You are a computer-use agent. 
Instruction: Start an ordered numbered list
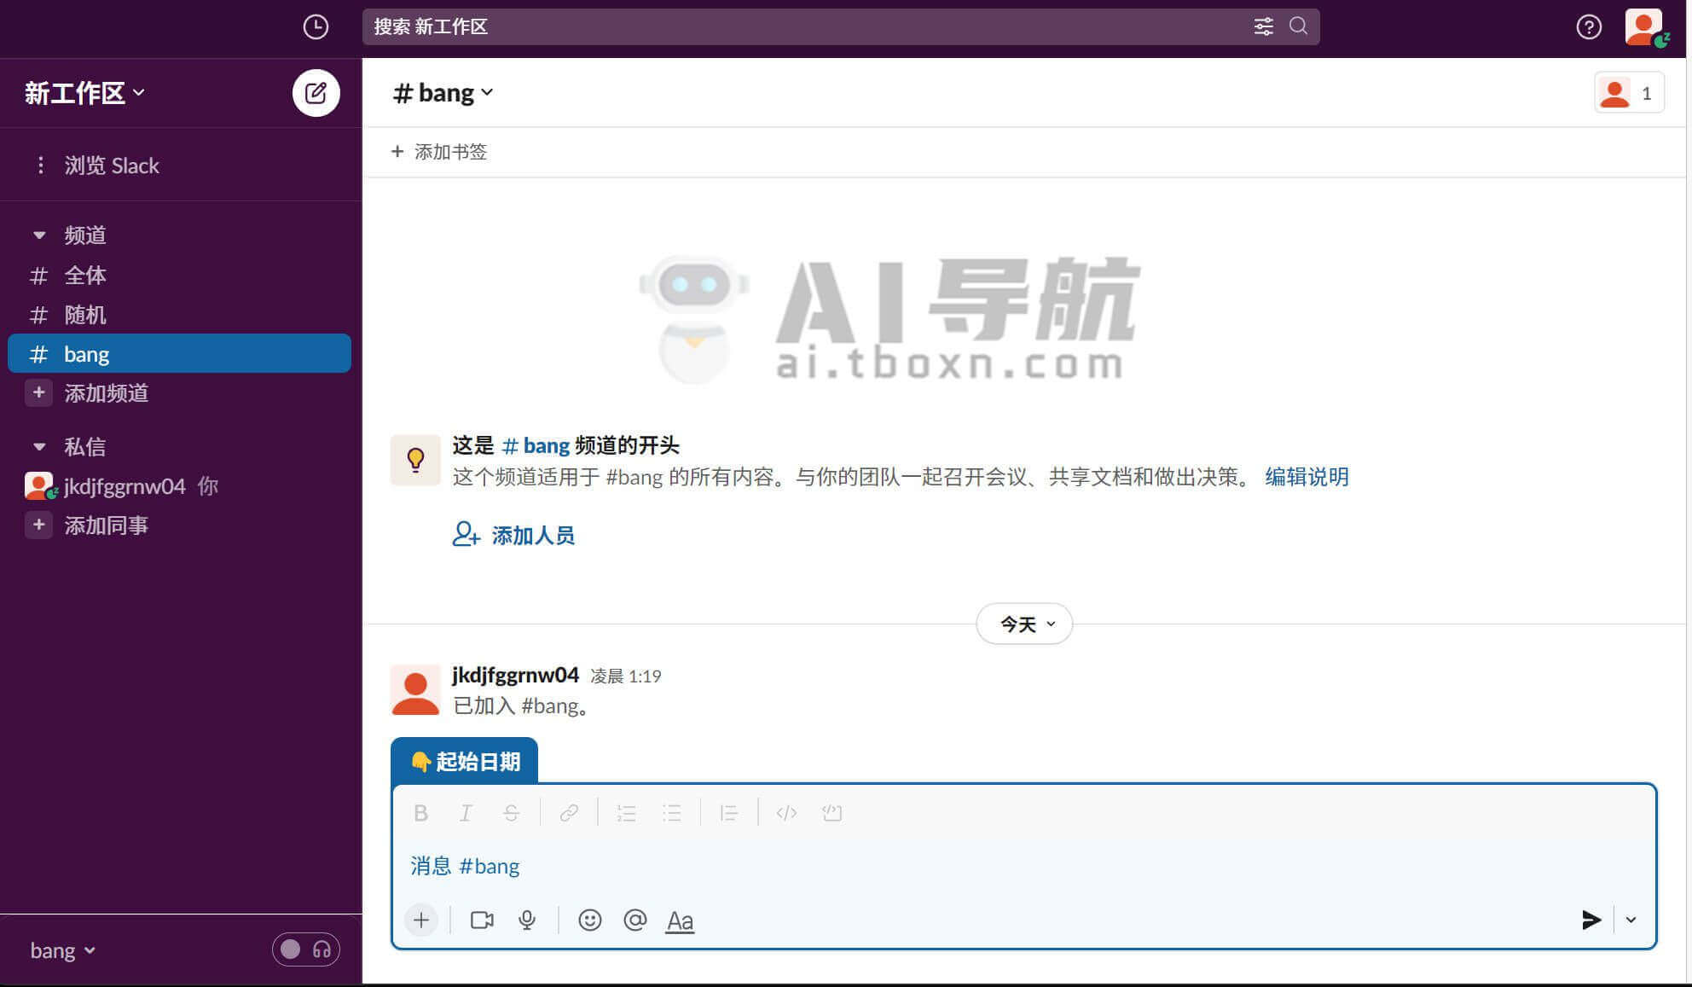627,813
